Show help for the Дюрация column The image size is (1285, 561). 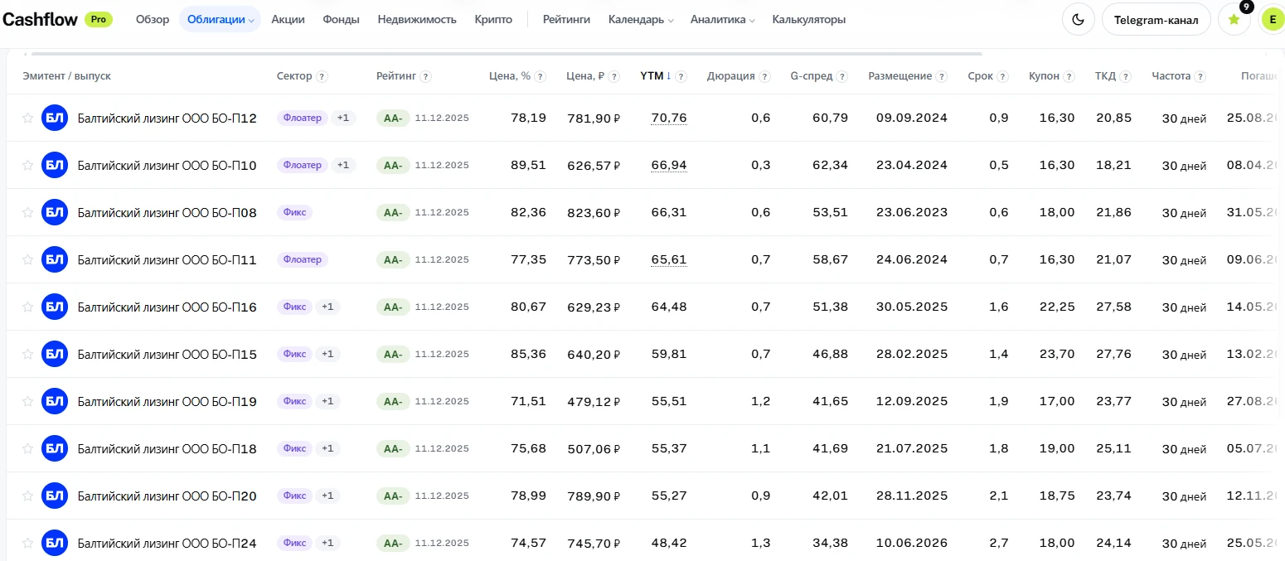pyautogui.click(x=764, y=76)
